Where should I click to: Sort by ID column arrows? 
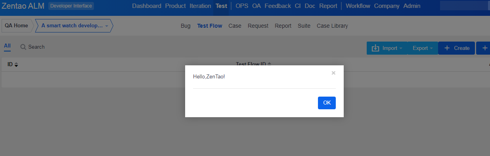16,65
